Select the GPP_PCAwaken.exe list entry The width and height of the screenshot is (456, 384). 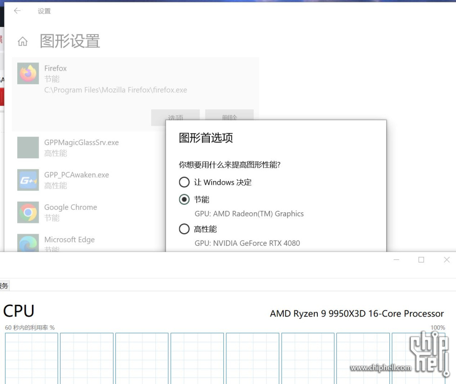(89, 180)
